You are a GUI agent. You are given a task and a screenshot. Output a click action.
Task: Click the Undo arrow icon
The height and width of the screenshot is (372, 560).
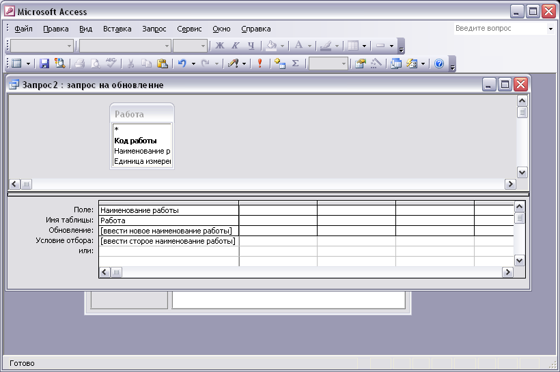pyautogui.click(x=182, y=63)
